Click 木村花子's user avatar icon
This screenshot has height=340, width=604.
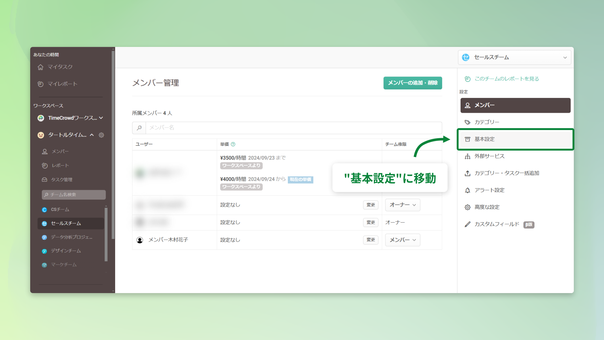click(x=140, y=240)
